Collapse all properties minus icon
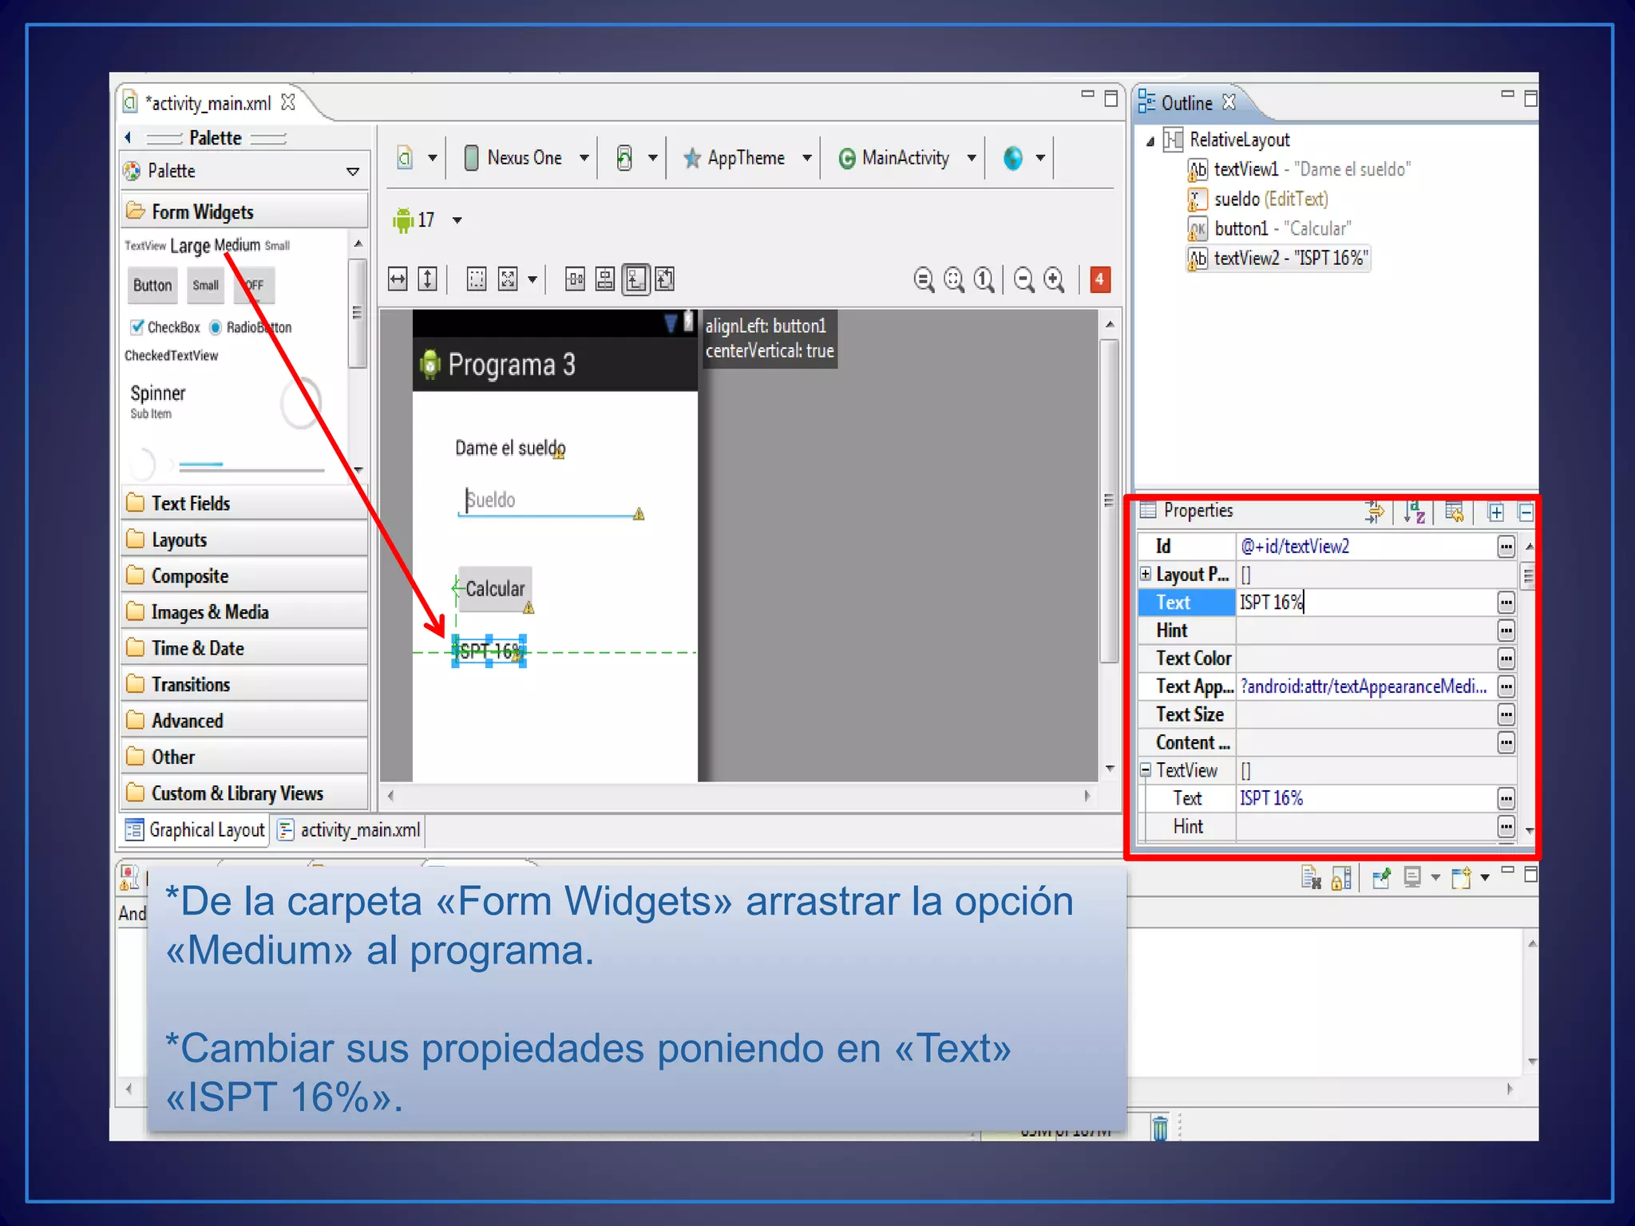Screen dimensions: 1635x1226 (x=1526, y=512)
